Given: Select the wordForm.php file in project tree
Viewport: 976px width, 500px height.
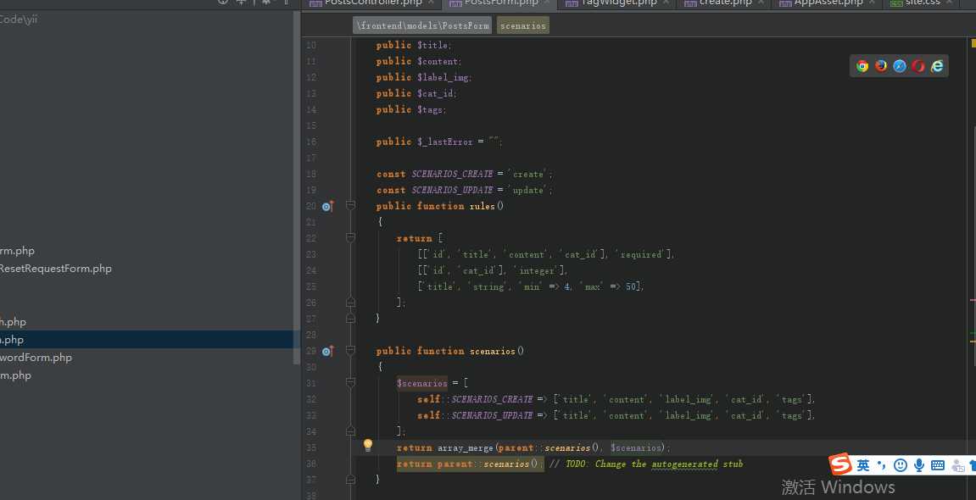Looking at the screenshot, I should 36,358.
